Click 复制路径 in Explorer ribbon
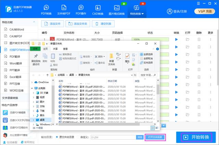 (x=65, y=54)
